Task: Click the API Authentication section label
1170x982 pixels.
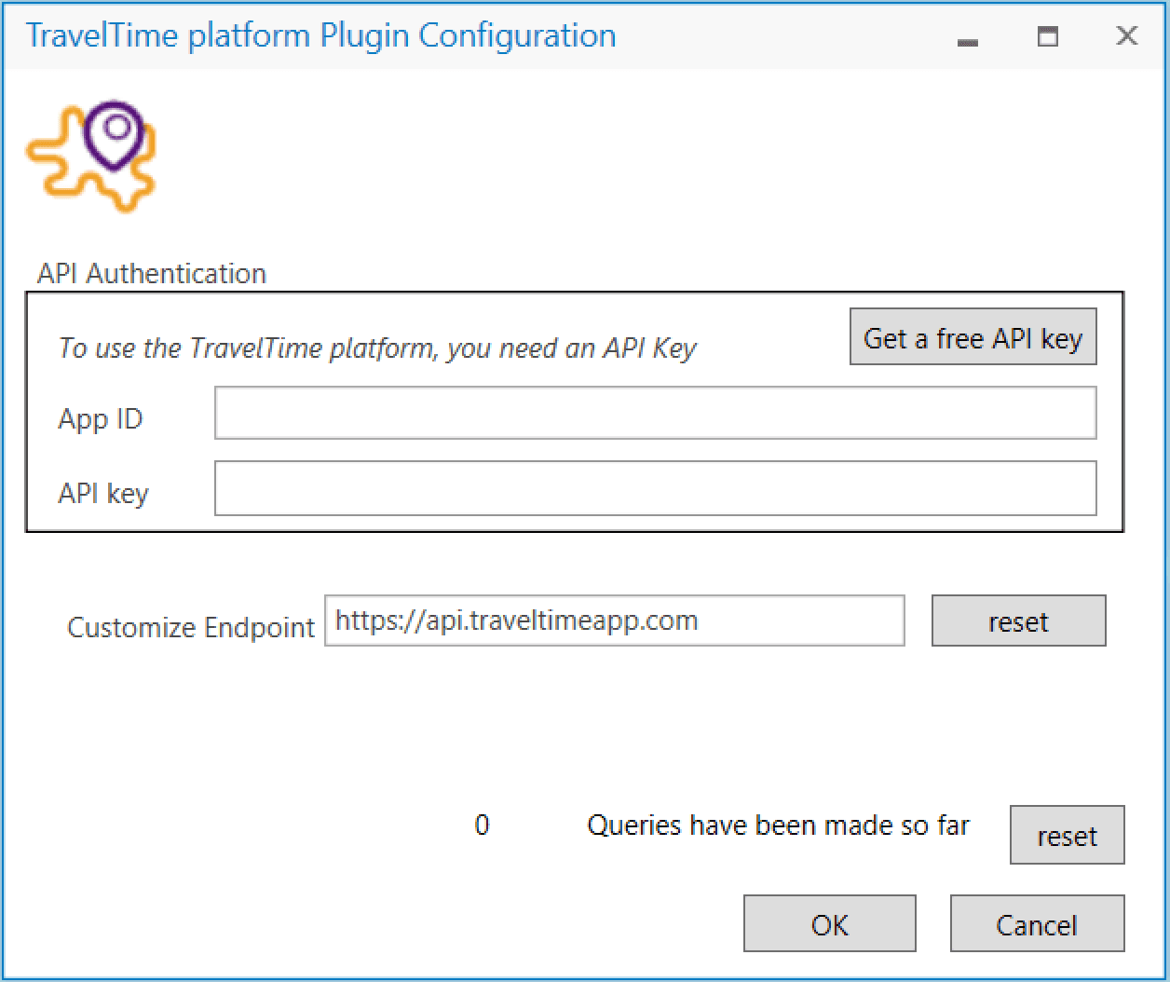Action: 151,273
